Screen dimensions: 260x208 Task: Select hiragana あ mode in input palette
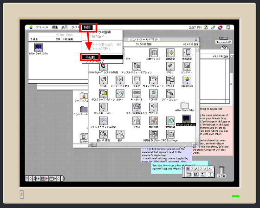[188, 169]
